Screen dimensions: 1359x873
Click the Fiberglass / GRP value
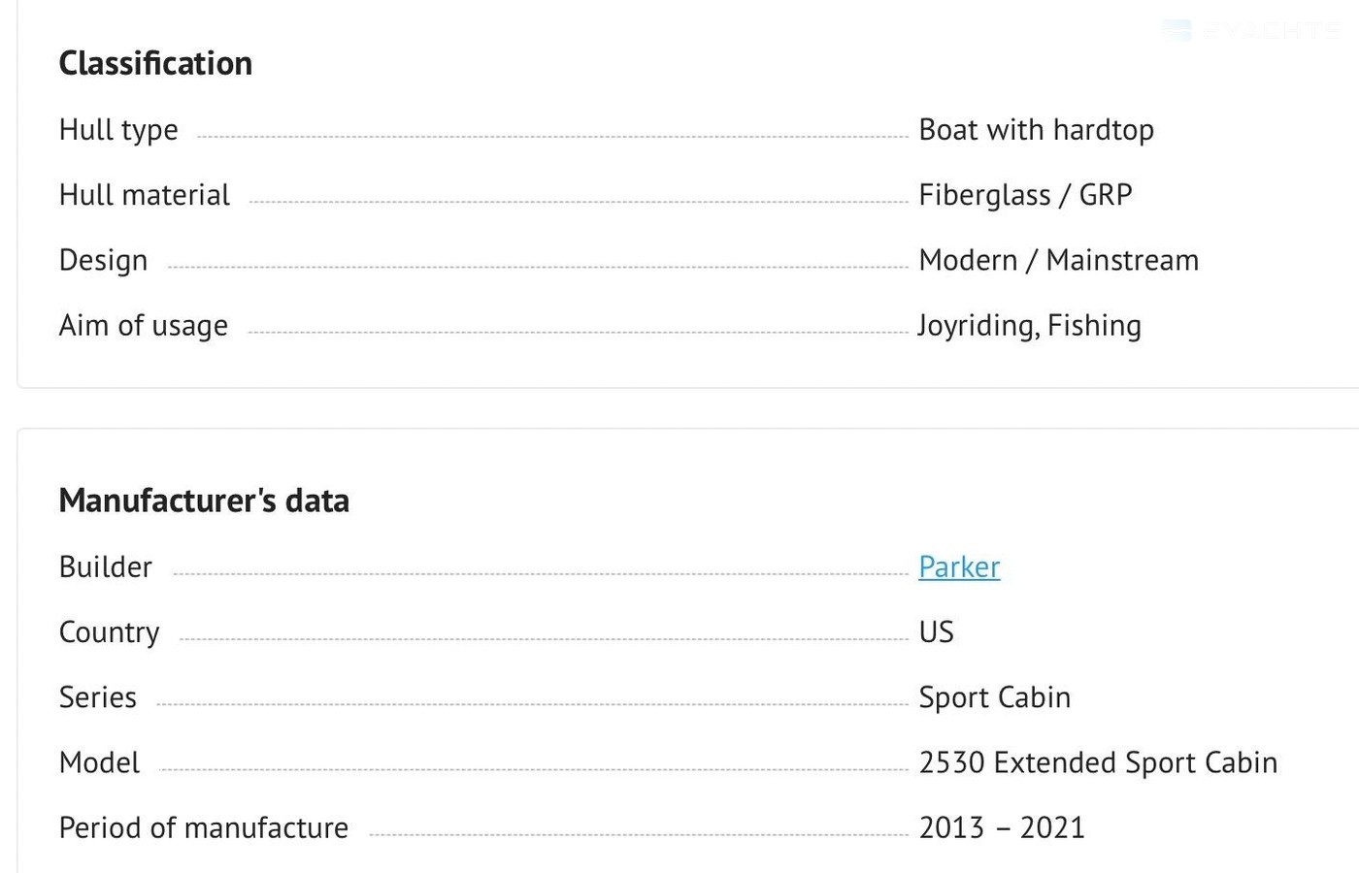1025,195
